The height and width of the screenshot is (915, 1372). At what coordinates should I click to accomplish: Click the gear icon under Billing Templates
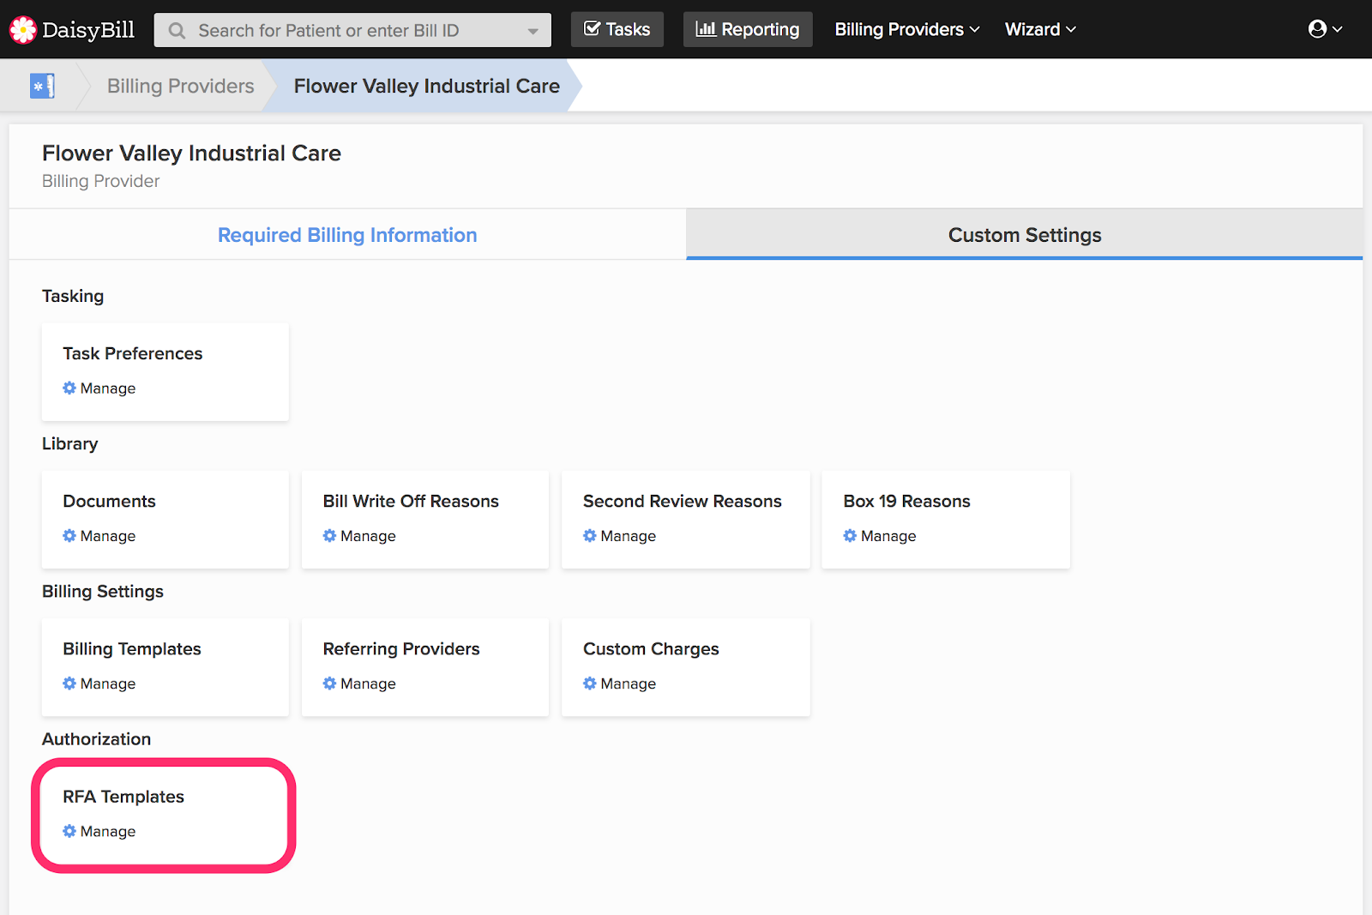pyautogui.click(x=69, y=683)
